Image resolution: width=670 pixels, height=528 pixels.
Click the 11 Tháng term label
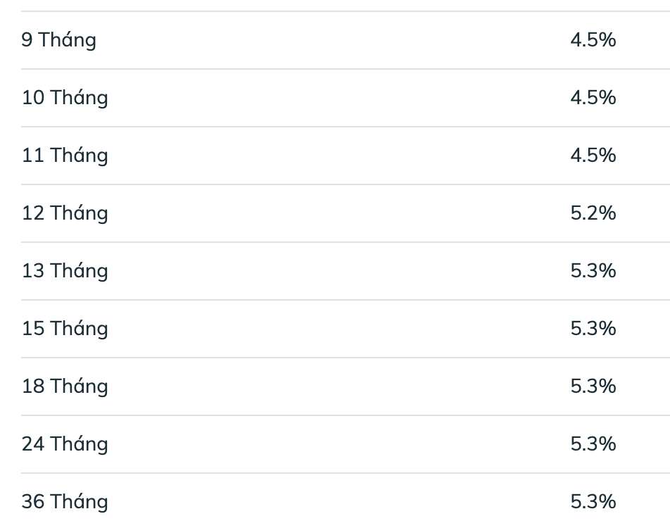[x=65, y=156]
